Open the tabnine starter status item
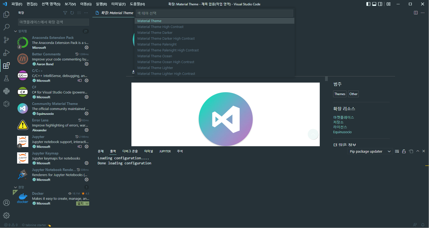 (x=36, y=225)
